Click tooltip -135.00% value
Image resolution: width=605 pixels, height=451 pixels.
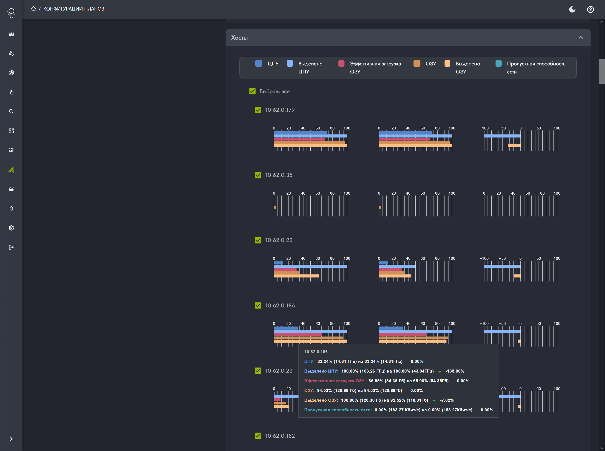(455, 371)
